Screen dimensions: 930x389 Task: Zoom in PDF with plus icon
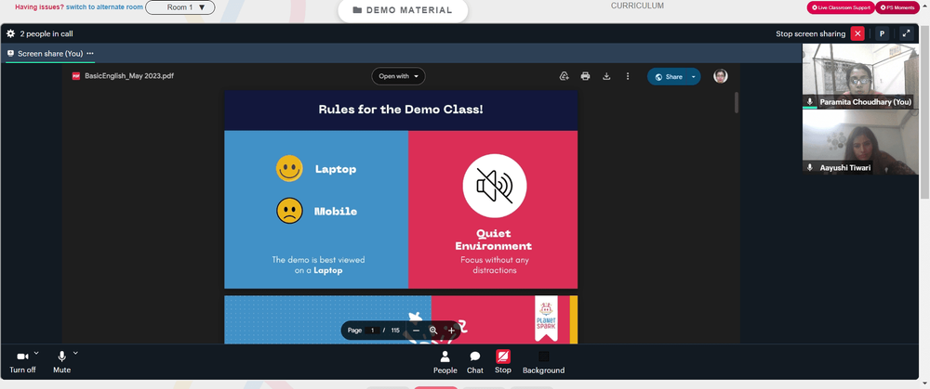pyautogui.click(x=451, y=331)
